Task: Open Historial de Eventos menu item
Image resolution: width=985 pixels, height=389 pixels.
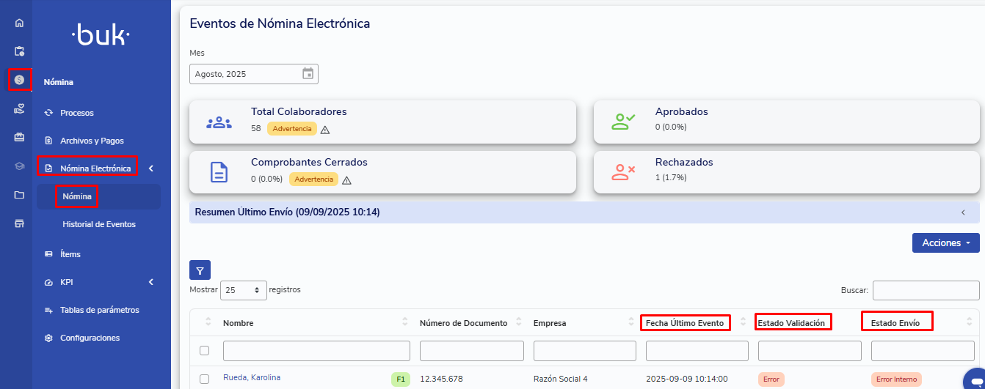Action: [99, 224]
